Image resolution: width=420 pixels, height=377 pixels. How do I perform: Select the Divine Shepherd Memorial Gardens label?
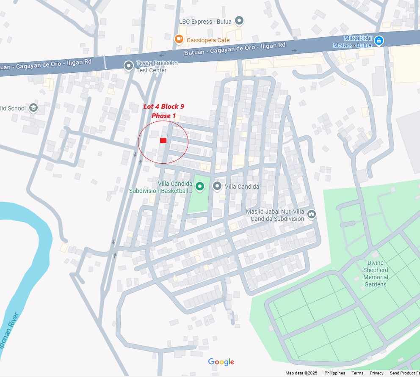pos(375,273)
